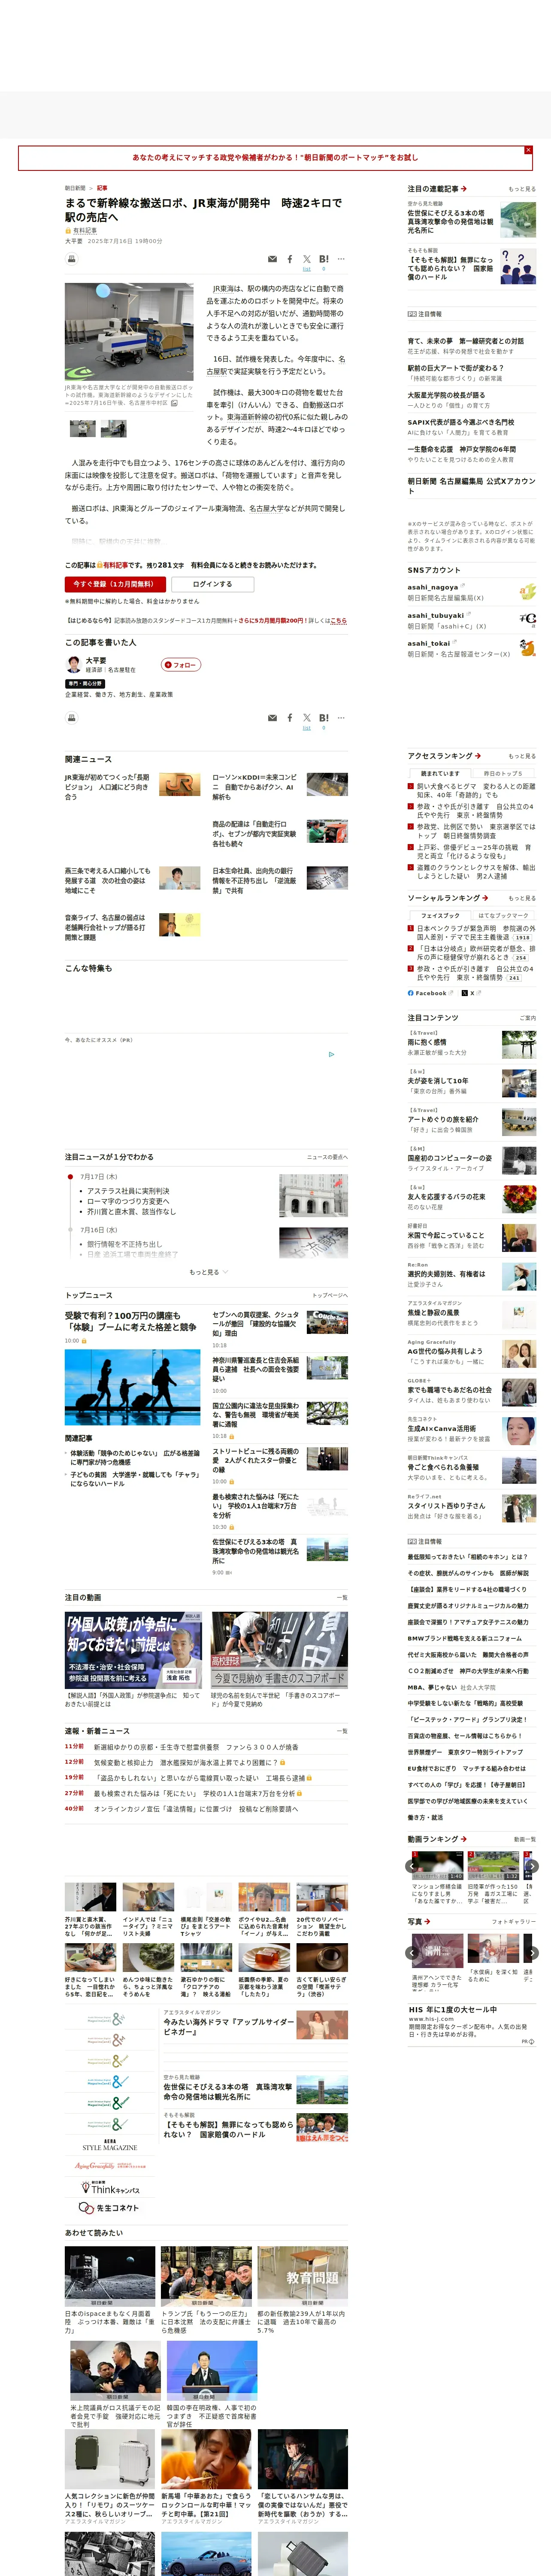Open 動画一覧 link beside 動画ランキング

tap(525, 1839)
